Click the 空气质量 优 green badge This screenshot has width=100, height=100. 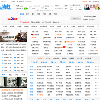26,9
